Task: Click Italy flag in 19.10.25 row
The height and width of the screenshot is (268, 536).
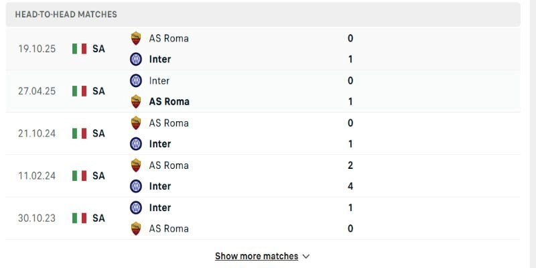Action: pos(80,49)
